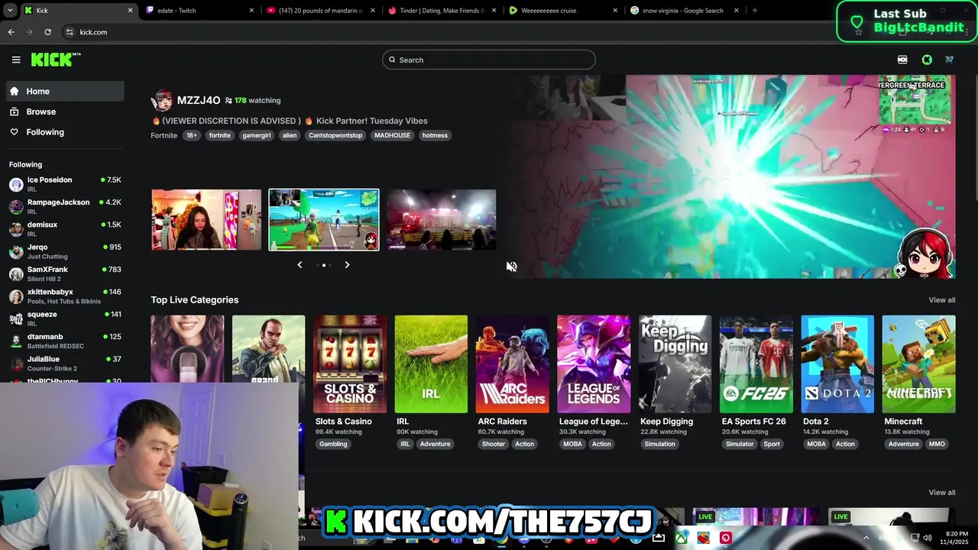Open ARC Raiders category card
Screen dimensions: 978x550
(513, 364)
